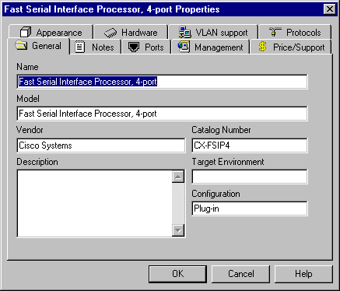
Task: Open Help for this dialog
Action: pos(303,274)
